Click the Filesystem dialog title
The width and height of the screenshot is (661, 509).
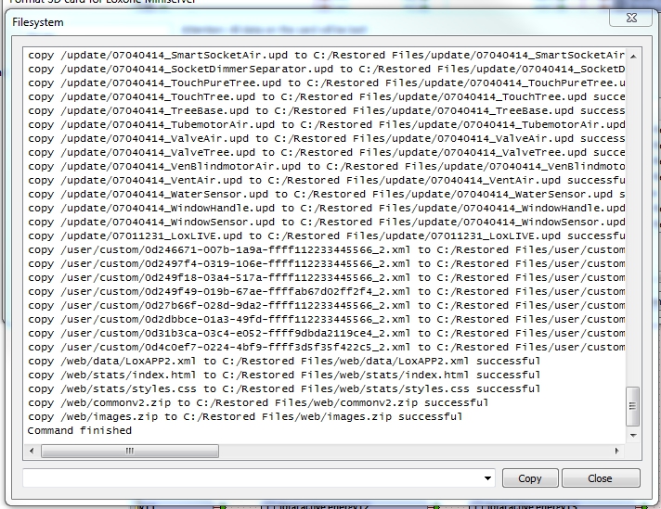[38, 22]
